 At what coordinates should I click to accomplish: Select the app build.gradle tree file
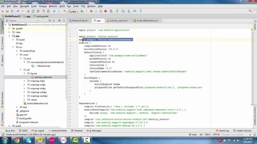tap(25, 118)
